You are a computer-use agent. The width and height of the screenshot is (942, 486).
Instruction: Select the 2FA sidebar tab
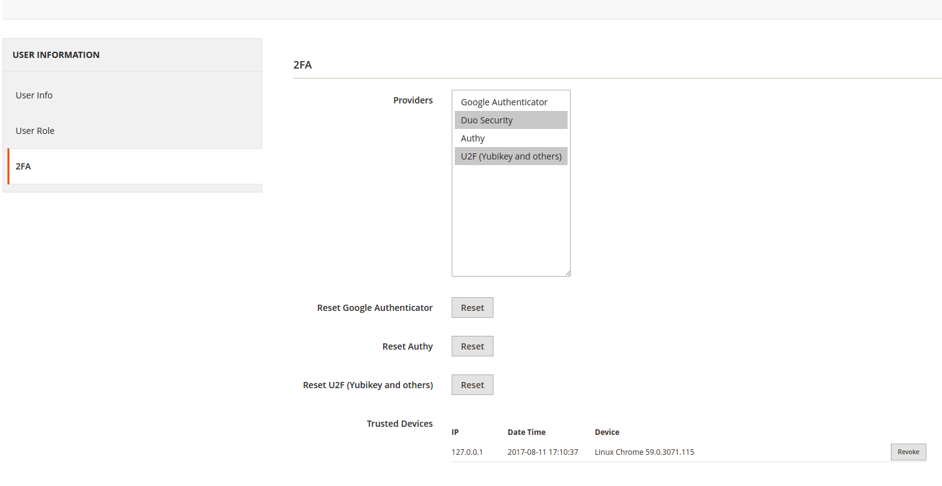pos(24,166)
